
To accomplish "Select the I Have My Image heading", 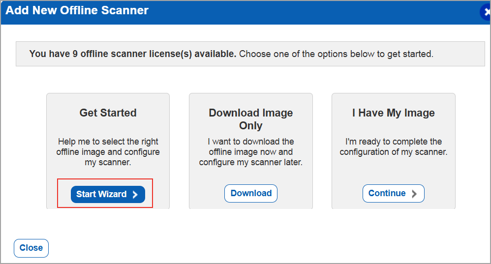I will [x=394, y=113].
